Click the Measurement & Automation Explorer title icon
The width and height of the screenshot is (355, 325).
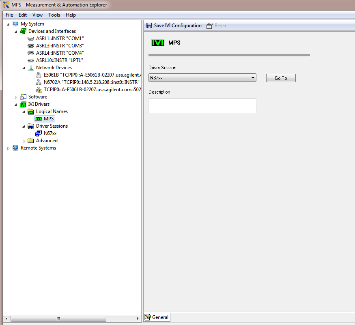(x=6, y=4)
